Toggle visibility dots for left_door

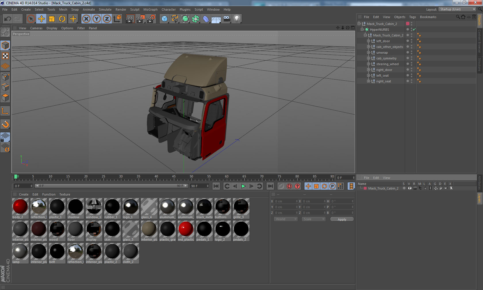click(x=411, y=41)
